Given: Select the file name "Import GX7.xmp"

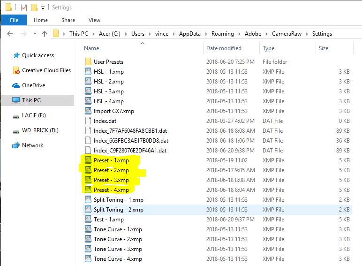Looking at the screenshot, I should tap(113, 111).
